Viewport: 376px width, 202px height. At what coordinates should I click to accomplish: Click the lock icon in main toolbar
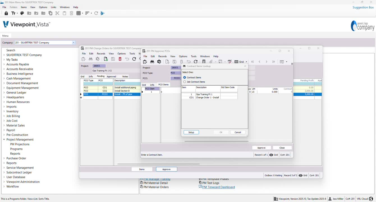(6, 13)
